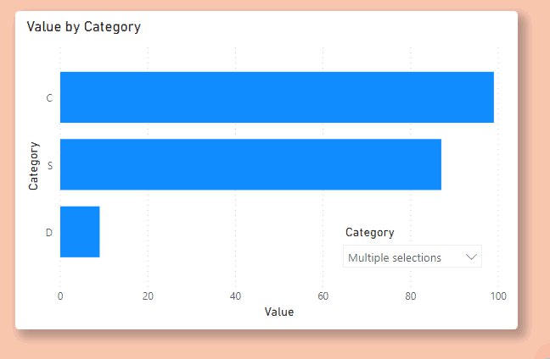Open the Category slicer dropdown chevron
The width and height of the screenshot is (550, 359).
pos(471,257)
